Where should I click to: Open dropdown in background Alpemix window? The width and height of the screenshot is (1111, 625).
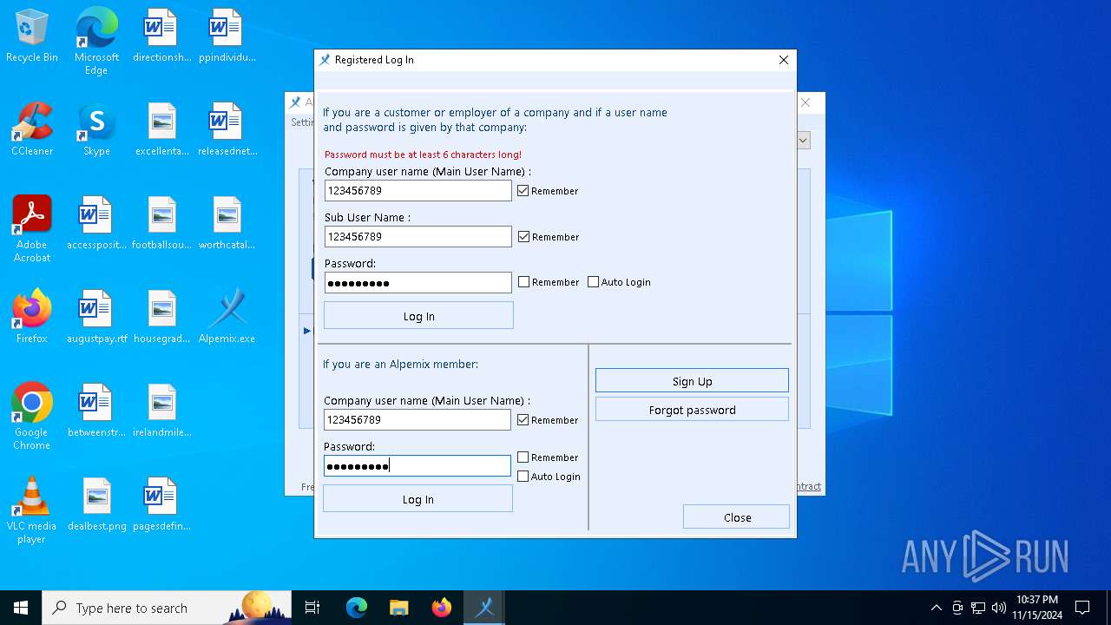pyautogui.click(x=804, y=140)
